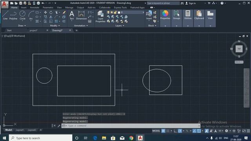Switch to the Layout1 tab
This screenshot has height=141, width=251.
(20, 130)
